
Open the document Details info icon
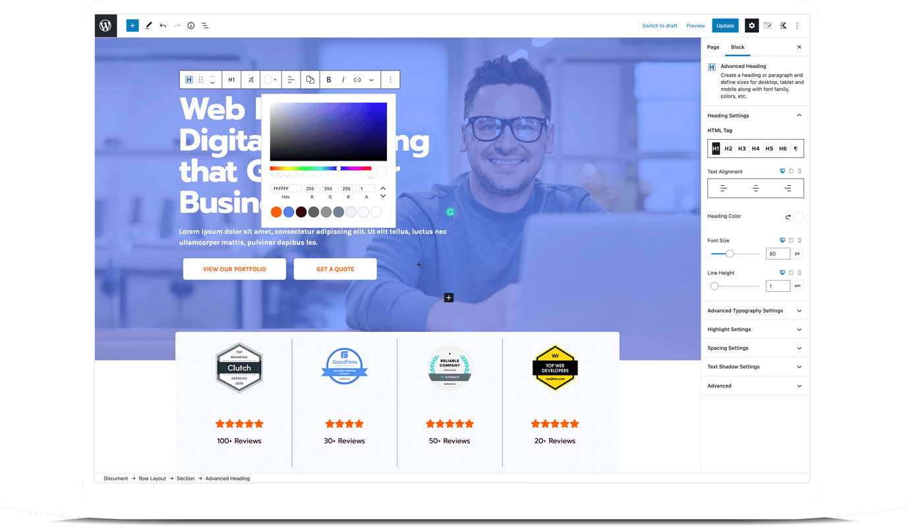tap(191, 26)
